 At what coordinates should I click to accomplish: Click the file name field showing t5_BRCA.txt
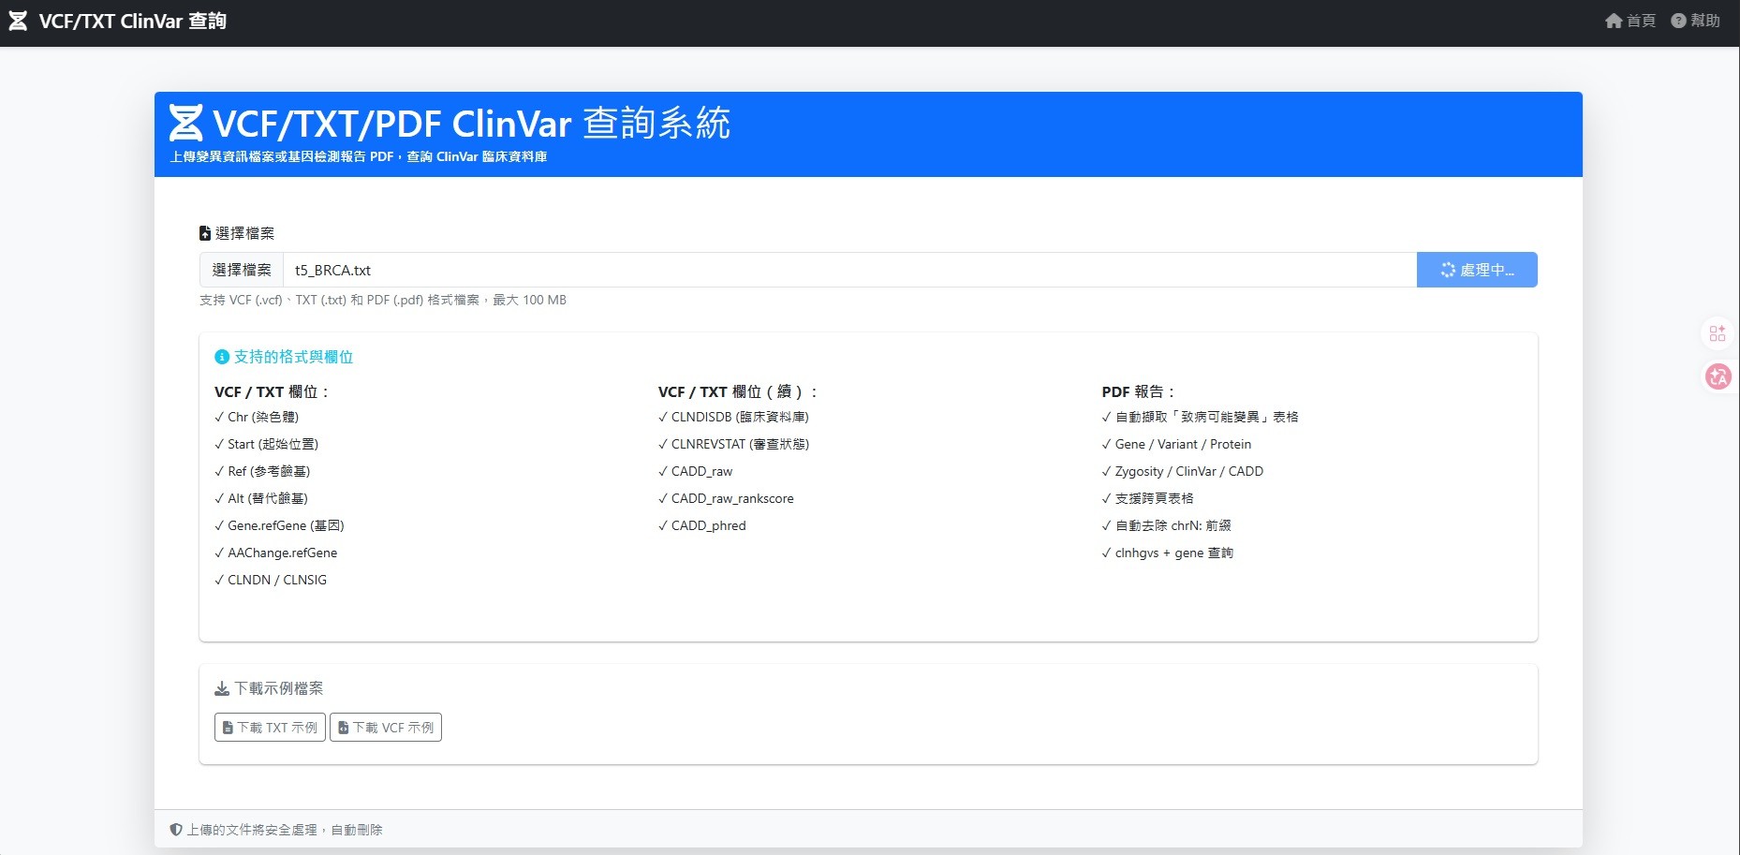pyautogui.click(x=850, y=270)
